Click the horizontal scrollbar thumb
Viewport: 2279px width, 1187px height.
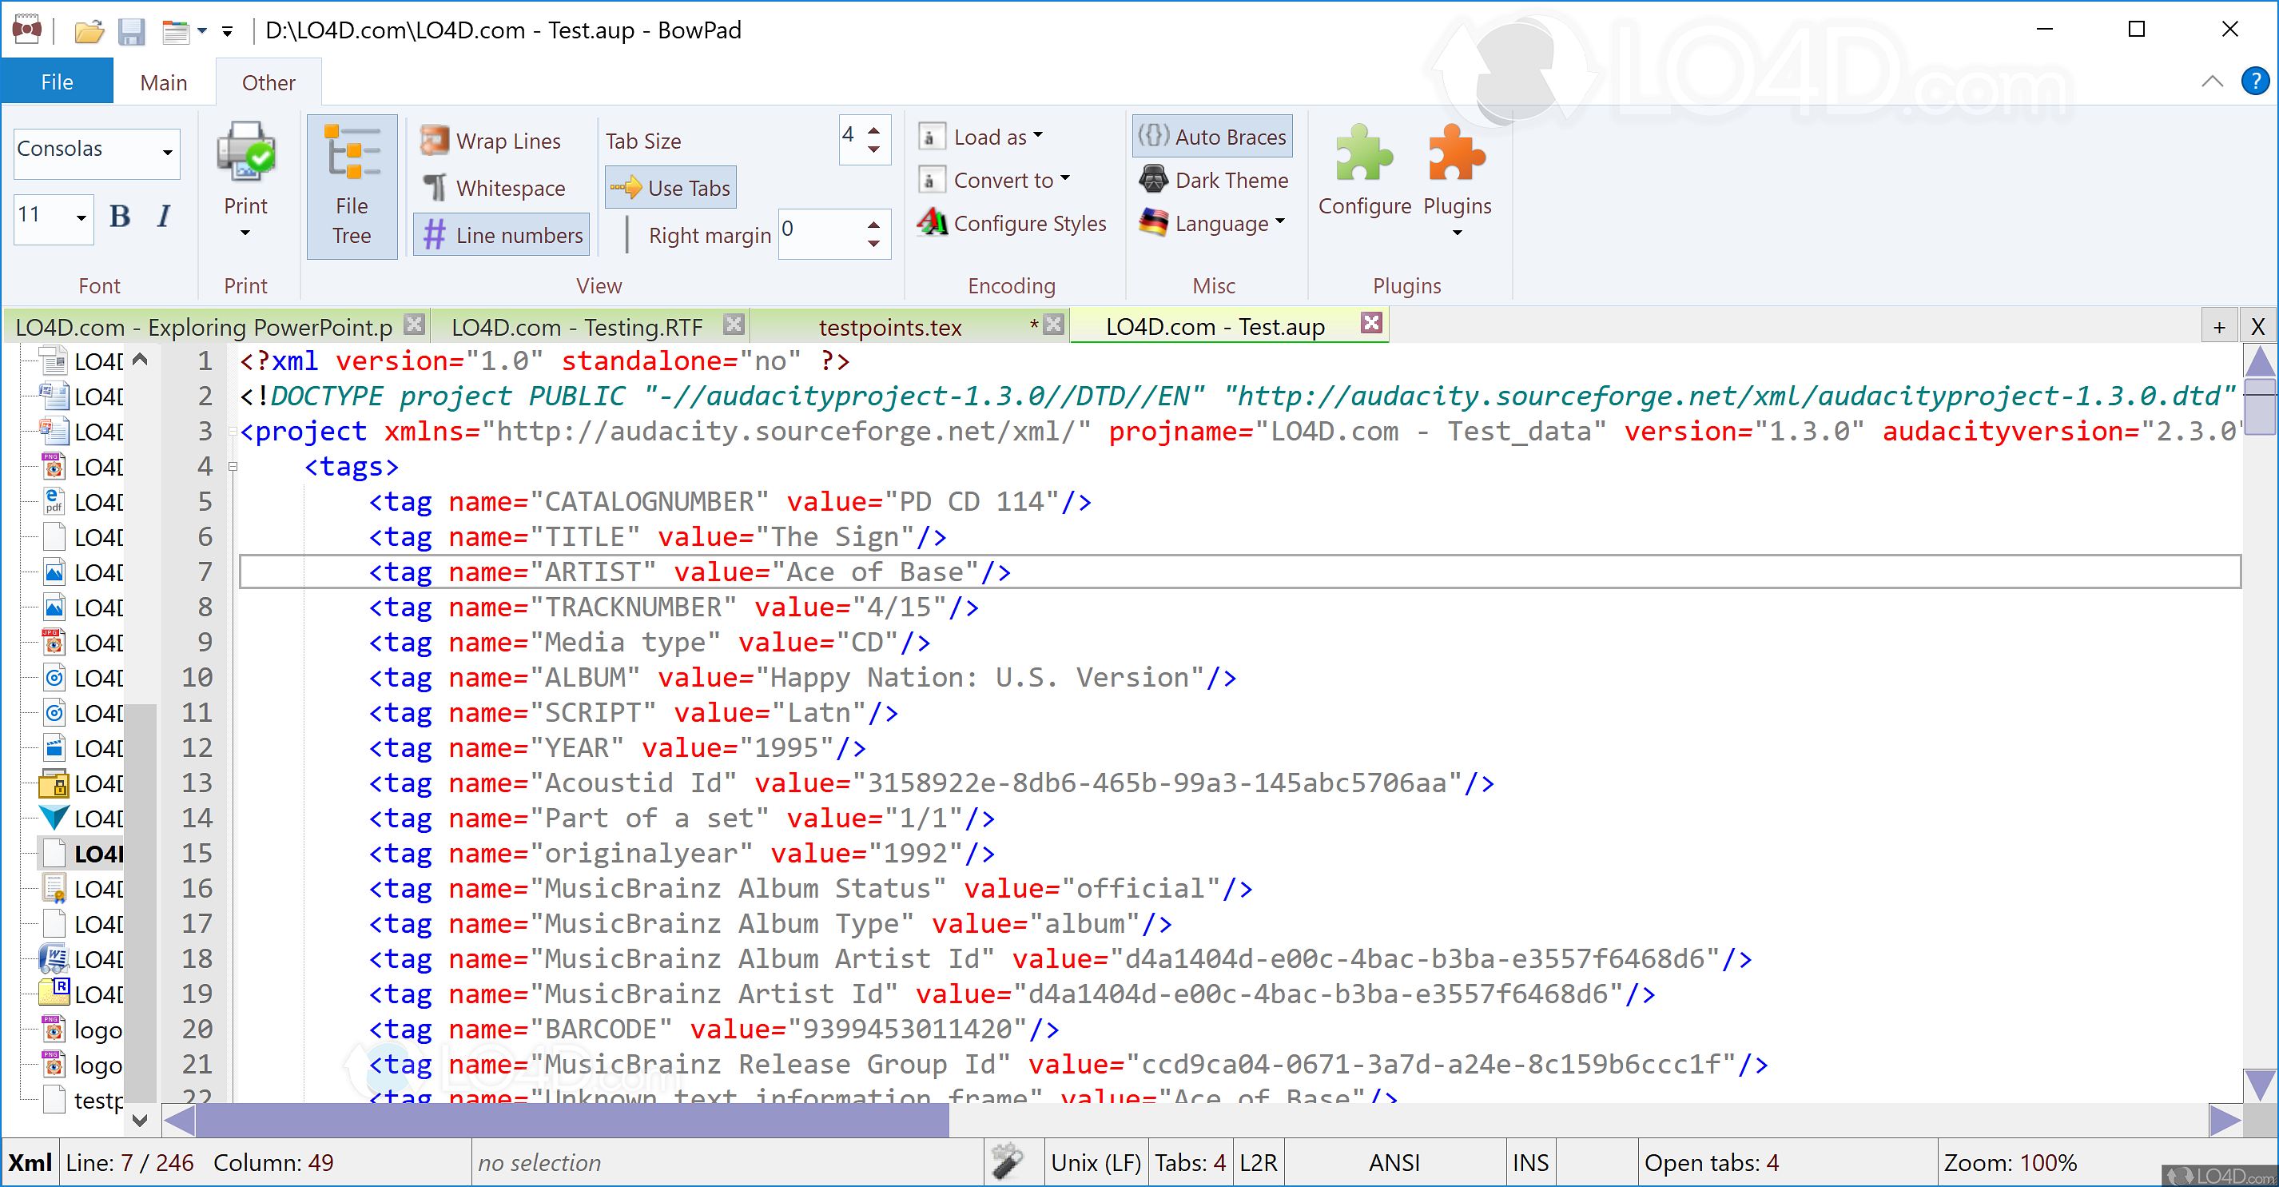[571, 1121]
